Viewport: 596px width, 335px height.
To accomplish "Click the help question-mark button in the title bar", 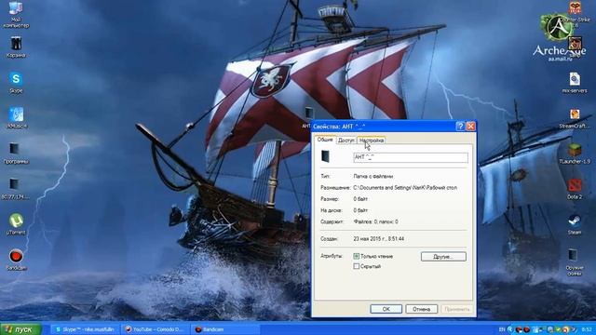I will tap(460, 127).
